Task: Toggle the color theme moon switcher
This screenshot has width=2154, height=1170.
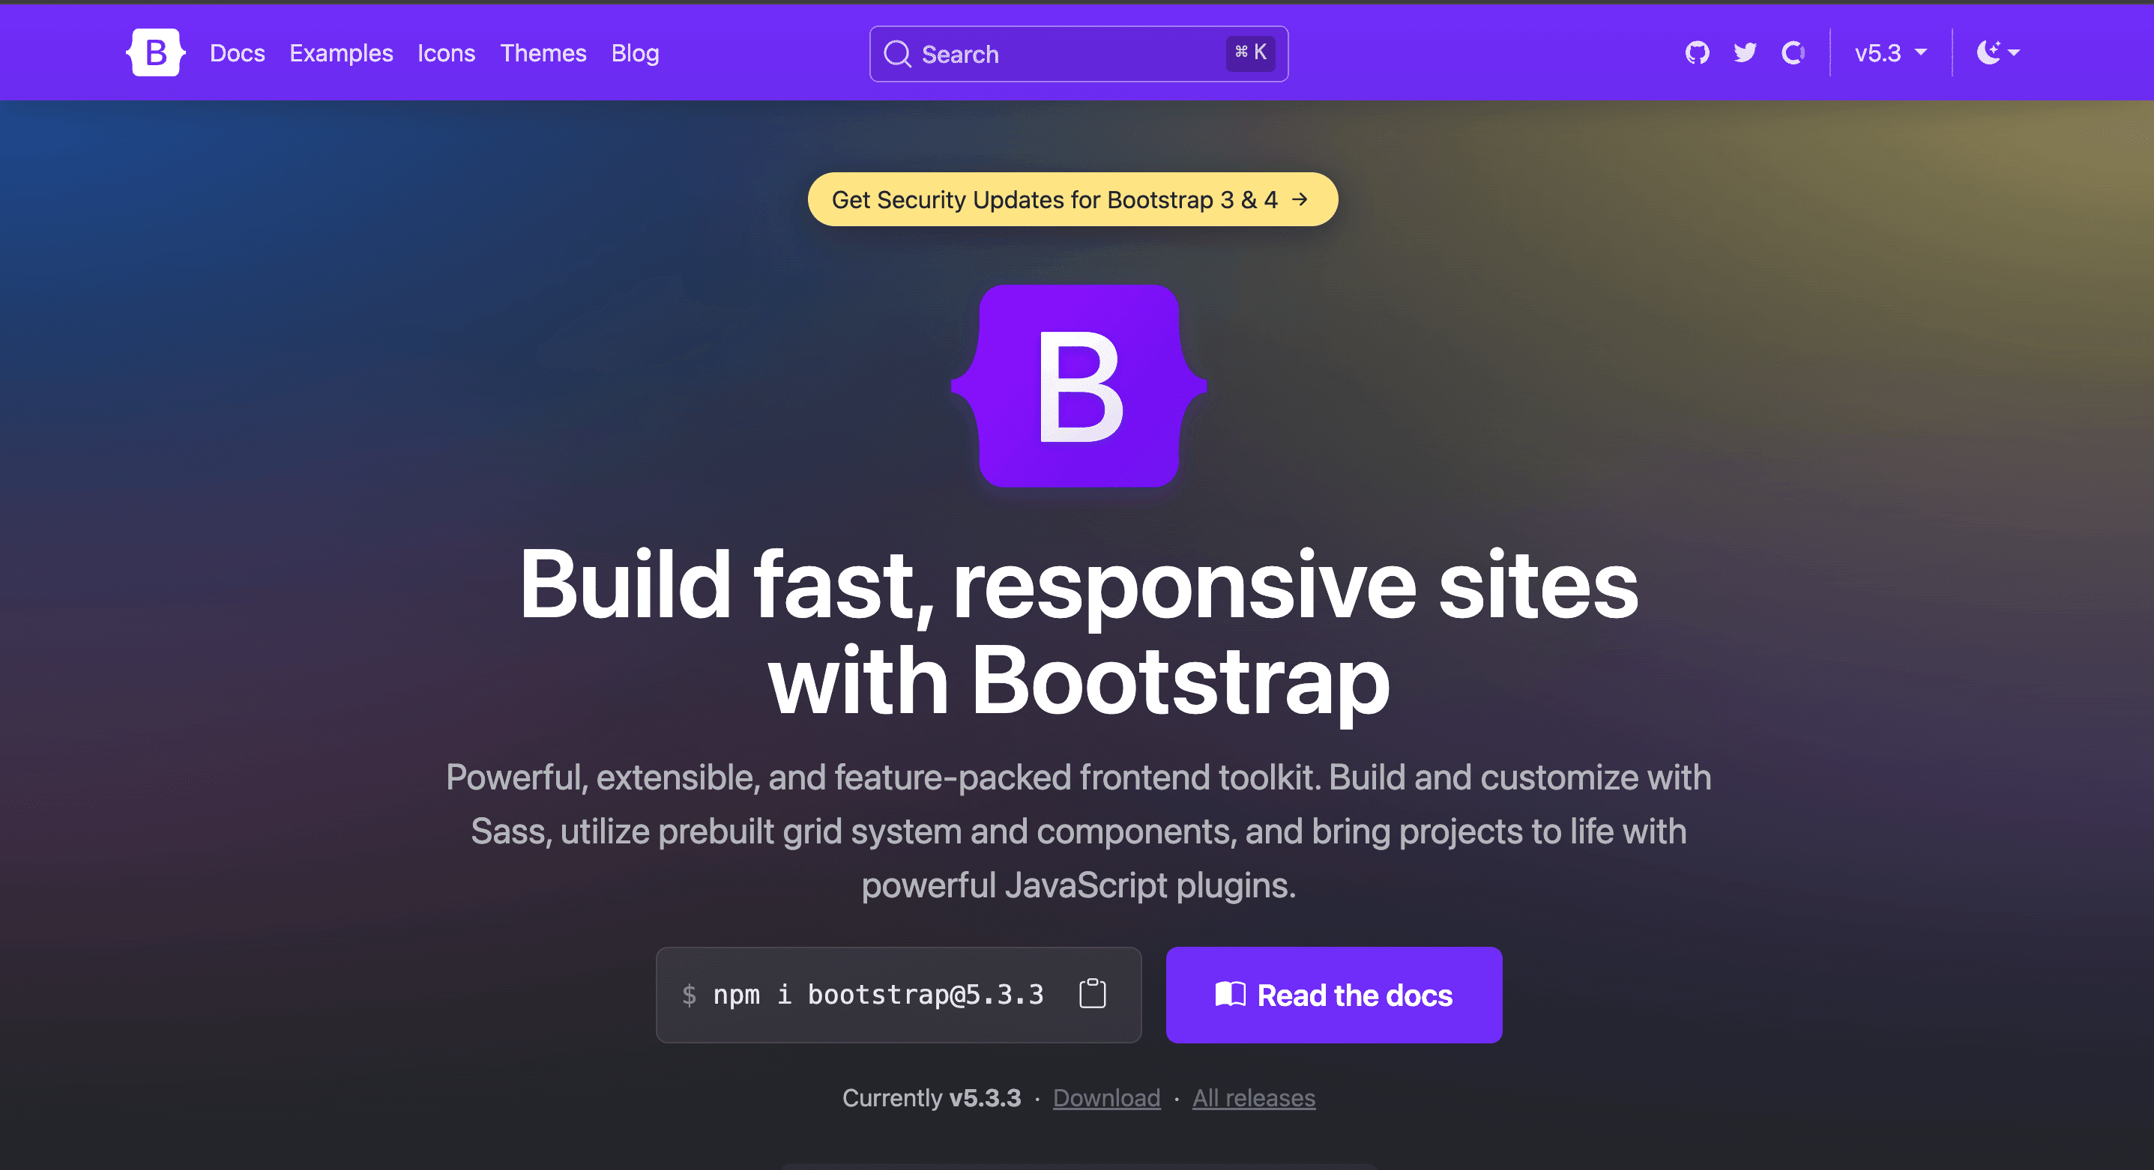Action: (x=1988, y=52)
